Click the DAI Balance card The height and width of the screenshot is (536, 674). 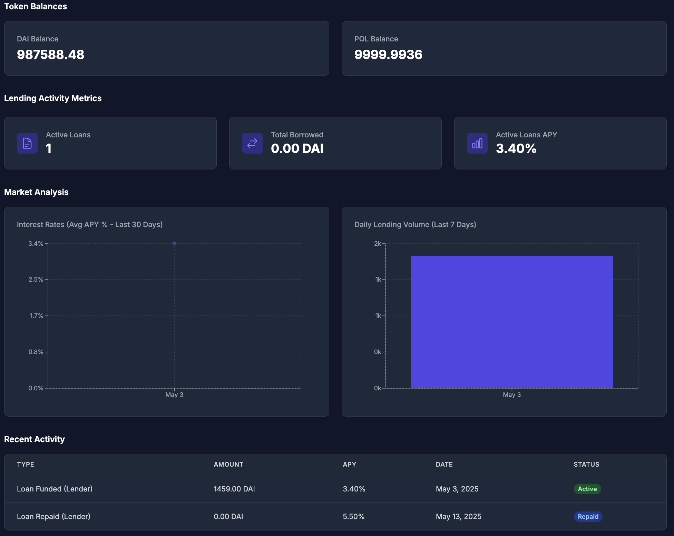[167, 48]
